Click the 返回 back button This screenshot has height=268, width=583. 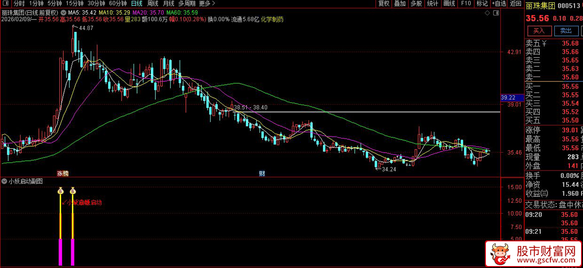[x=515, y=3]
